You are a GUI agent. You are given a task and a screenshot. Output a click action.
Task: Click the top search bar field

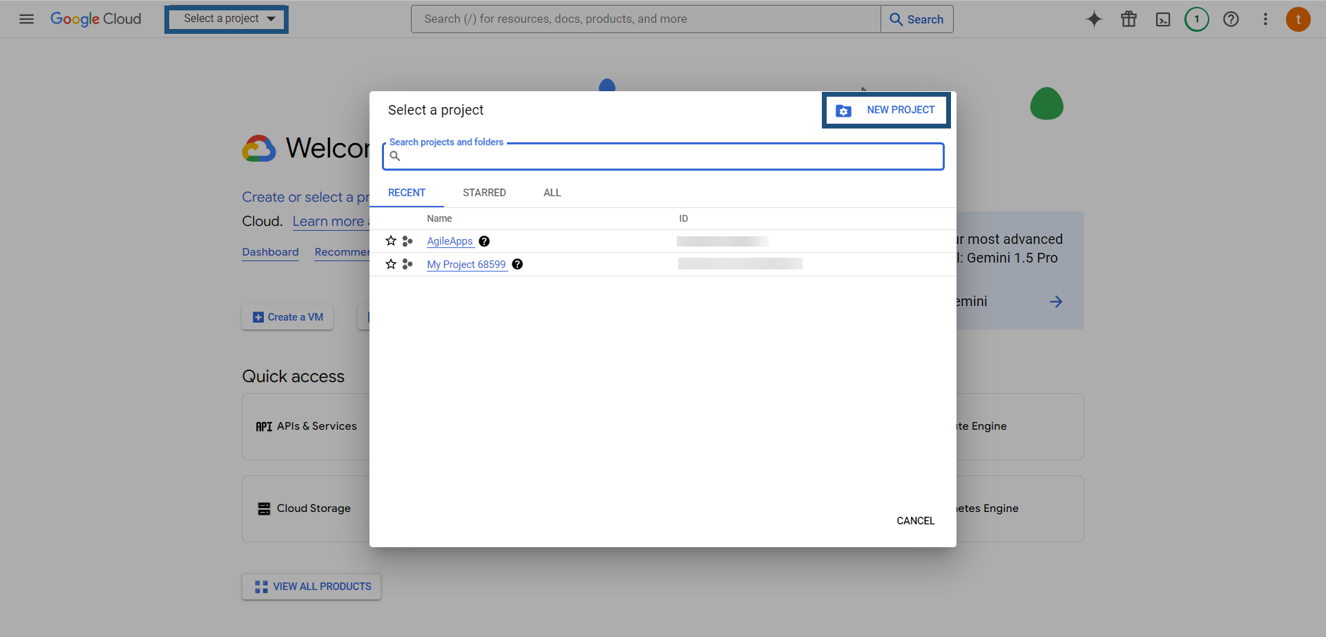tap(646, 19)
